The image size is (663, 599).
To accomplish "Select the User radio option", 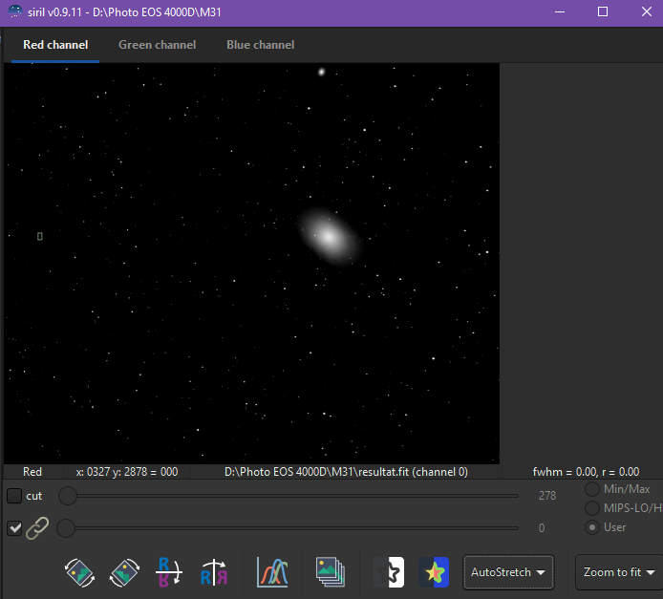I will (592, 527).
